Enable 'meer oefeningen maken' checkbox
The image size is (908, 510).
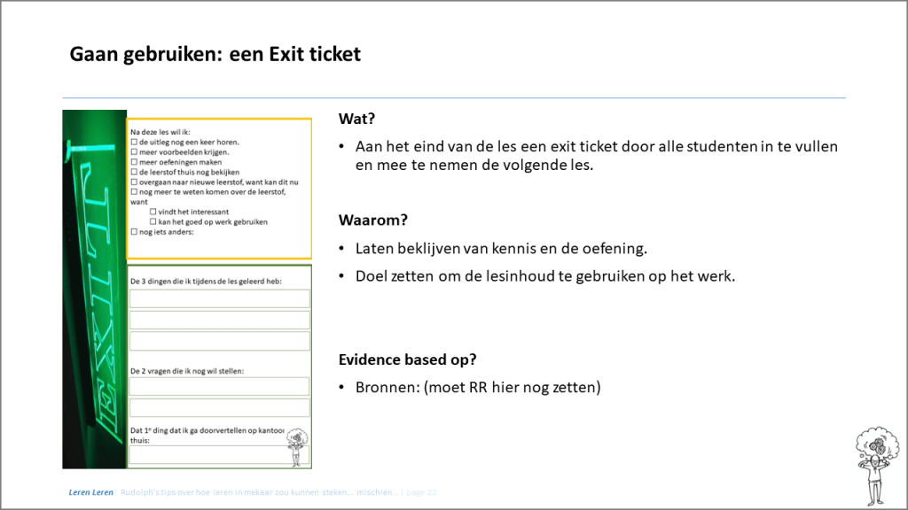(134, 162)
